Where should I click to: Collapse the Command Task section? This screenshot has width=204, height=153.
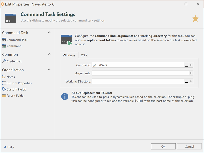pos(49,33)
